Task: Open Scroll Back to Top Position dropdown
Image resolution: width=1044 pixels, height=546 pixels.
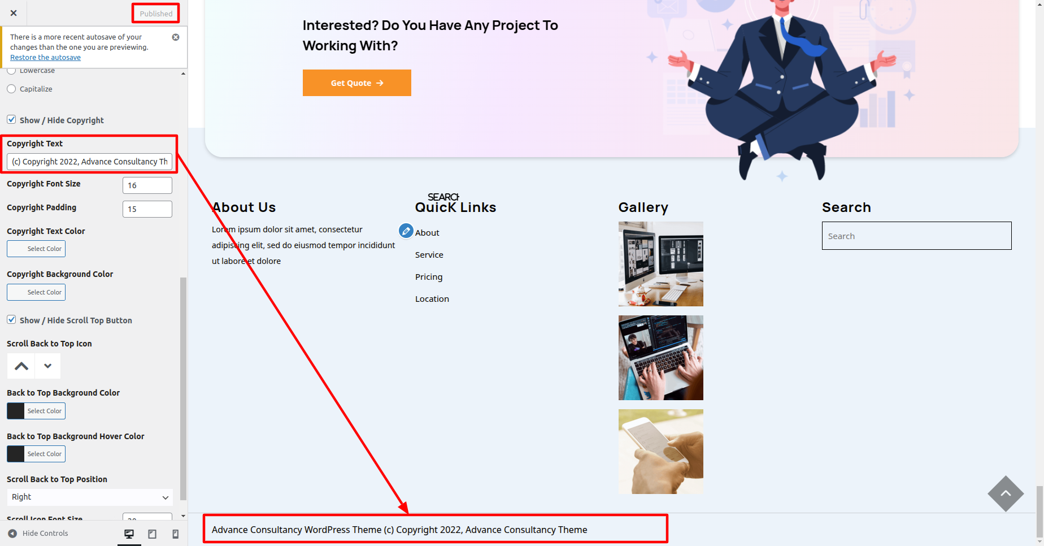Action: coord(90,497)
